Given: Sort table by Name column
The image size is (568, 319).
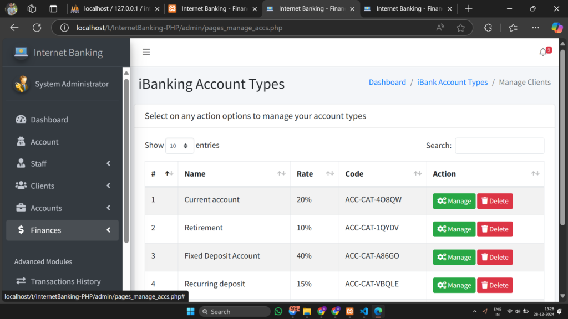Looking at the screenshot, I should pyautogui.click(x=234, y=173).
